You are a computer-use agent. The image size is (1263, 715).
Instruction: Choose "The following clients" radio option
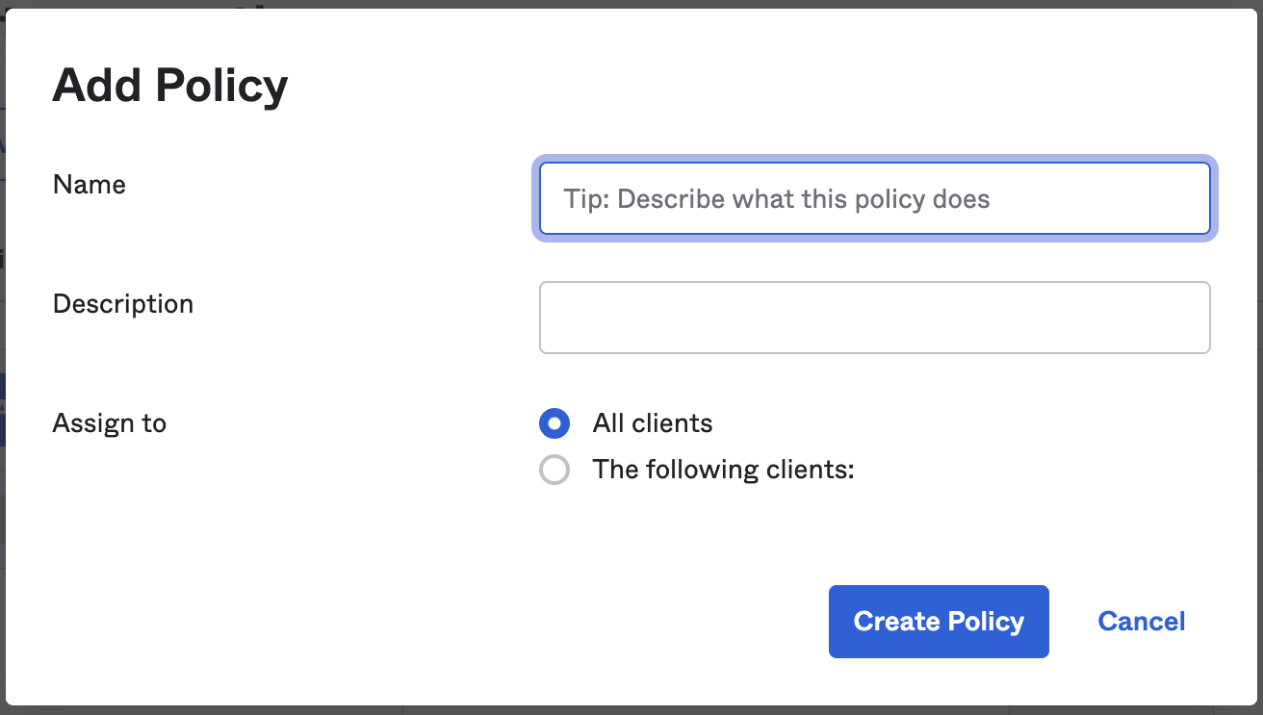554,470
